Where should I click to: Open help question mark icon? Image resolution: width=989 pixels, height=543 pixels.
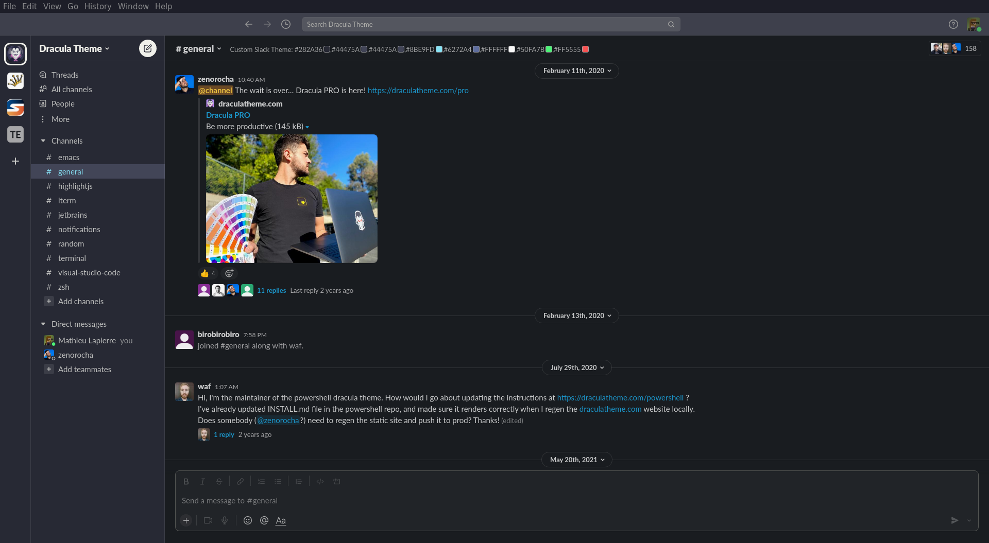pos(953,24)
